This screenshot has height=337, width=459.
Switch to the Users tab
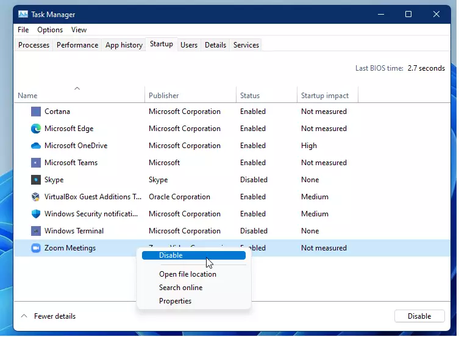pyautogui.click(x=189, y=45)
